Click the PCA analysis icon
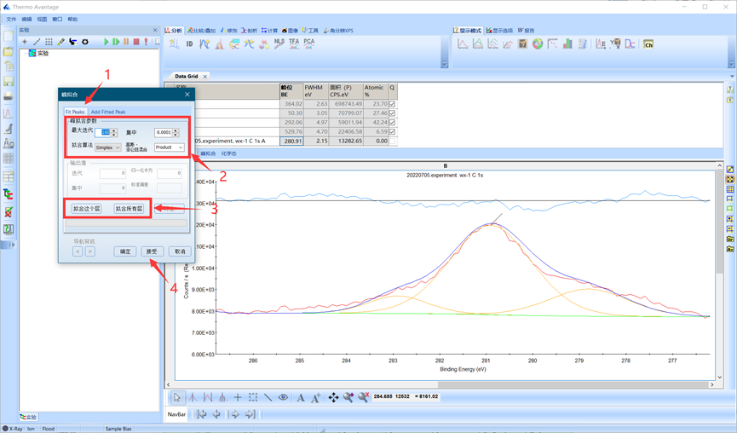 coord(308,43)
